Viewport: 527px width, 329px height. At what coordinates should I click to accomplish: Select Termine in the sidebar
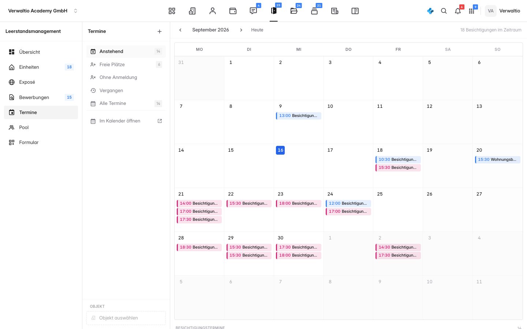pyautogui.click(x=41, y=112)
